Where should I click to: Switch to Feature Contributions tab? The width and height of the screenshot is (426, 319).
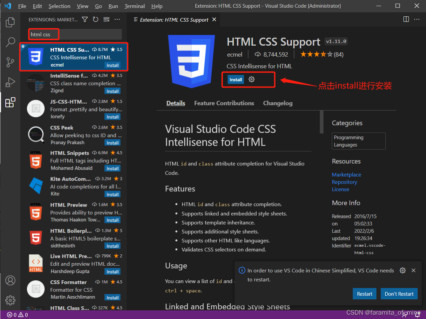click(224, 103)
